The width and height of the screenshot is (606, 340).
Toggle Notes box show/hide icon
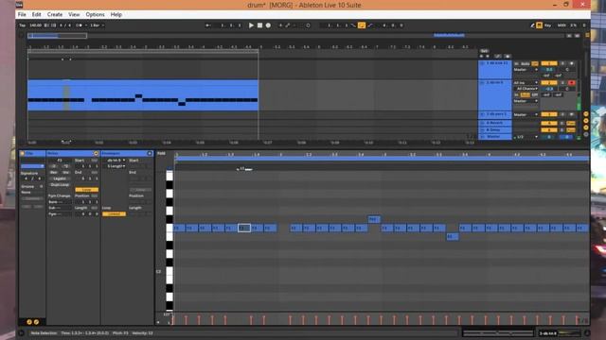(x=96, y=153)
